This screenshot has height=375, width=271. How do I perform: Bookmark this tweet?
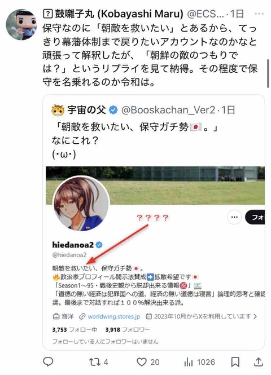tap(235, 362)
